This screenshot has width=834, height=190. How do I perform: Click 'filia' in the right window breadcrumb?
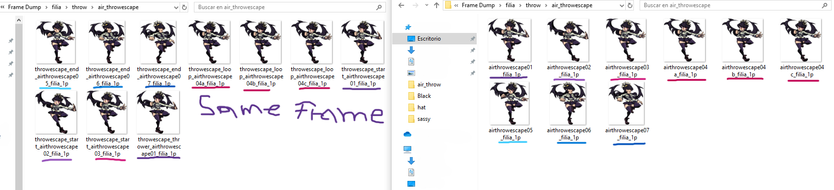pos(510,5)
